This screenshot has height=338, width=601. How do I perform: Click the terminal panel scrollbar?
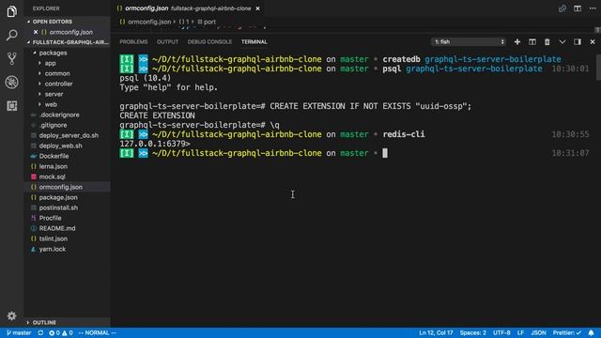point(598,68)
